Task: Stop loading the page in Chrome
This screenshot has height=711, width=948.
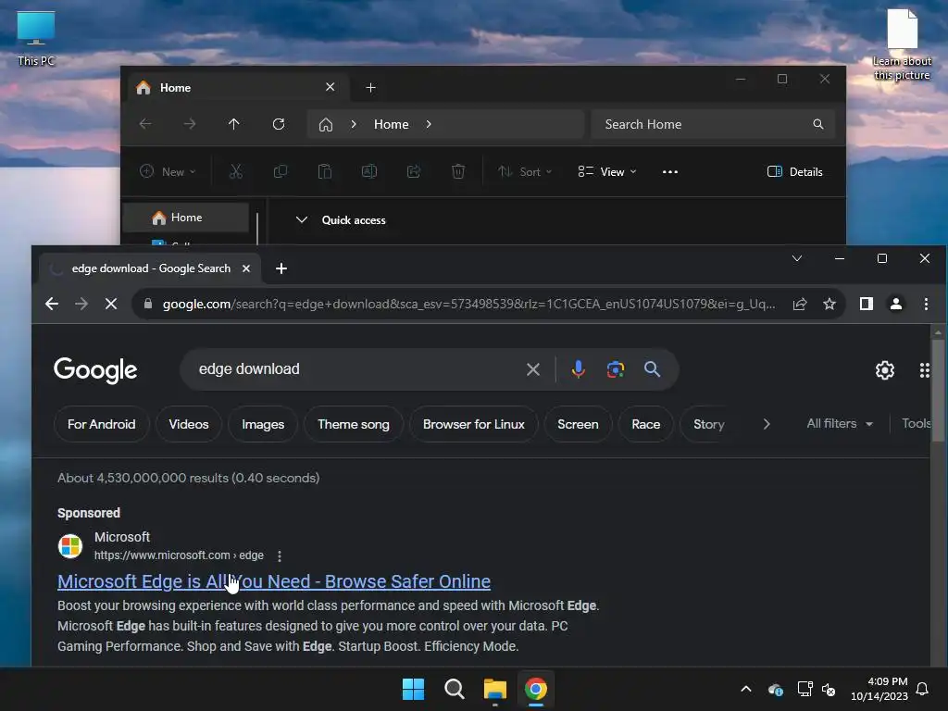Action: point(111,304)
